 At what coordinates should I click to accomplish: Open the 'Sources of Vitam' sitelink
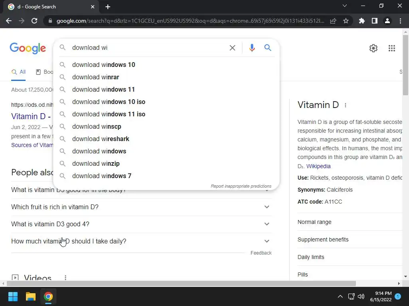(x=32, y=145)
